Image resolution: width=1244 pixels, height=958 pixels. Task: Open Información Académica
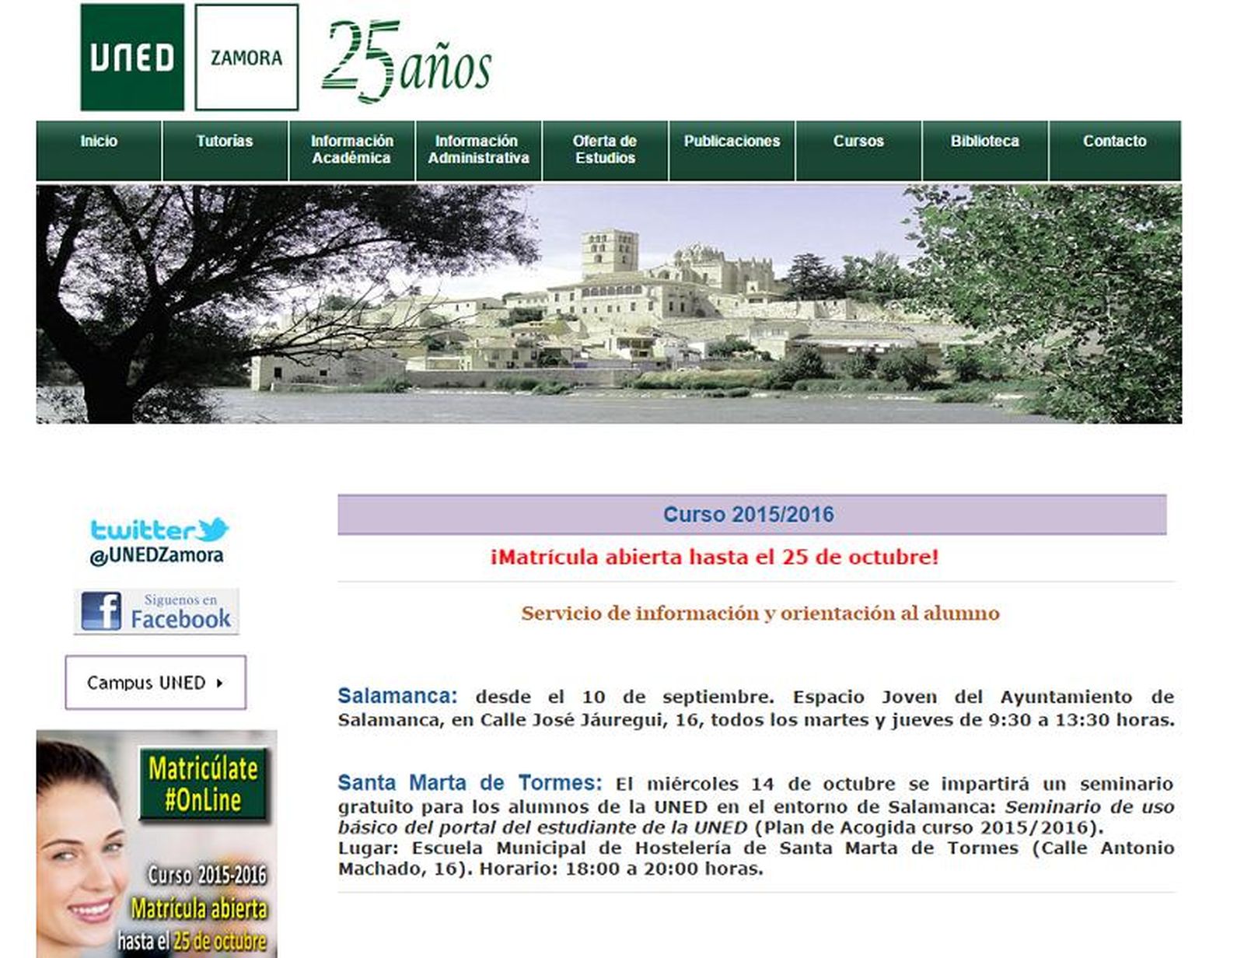(353, 149)
